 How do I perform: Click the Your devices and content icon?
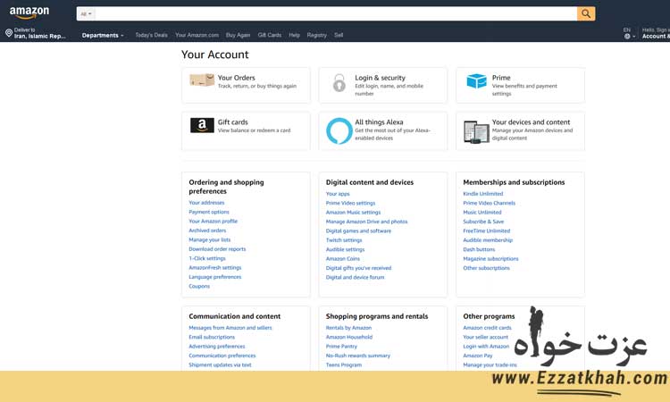coord(476,131)
